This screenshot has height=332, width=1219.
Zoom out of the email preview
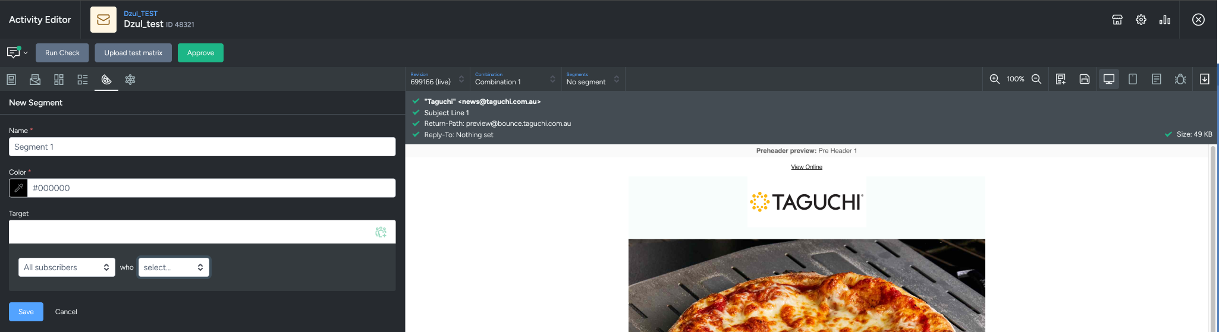(1036, 79)
